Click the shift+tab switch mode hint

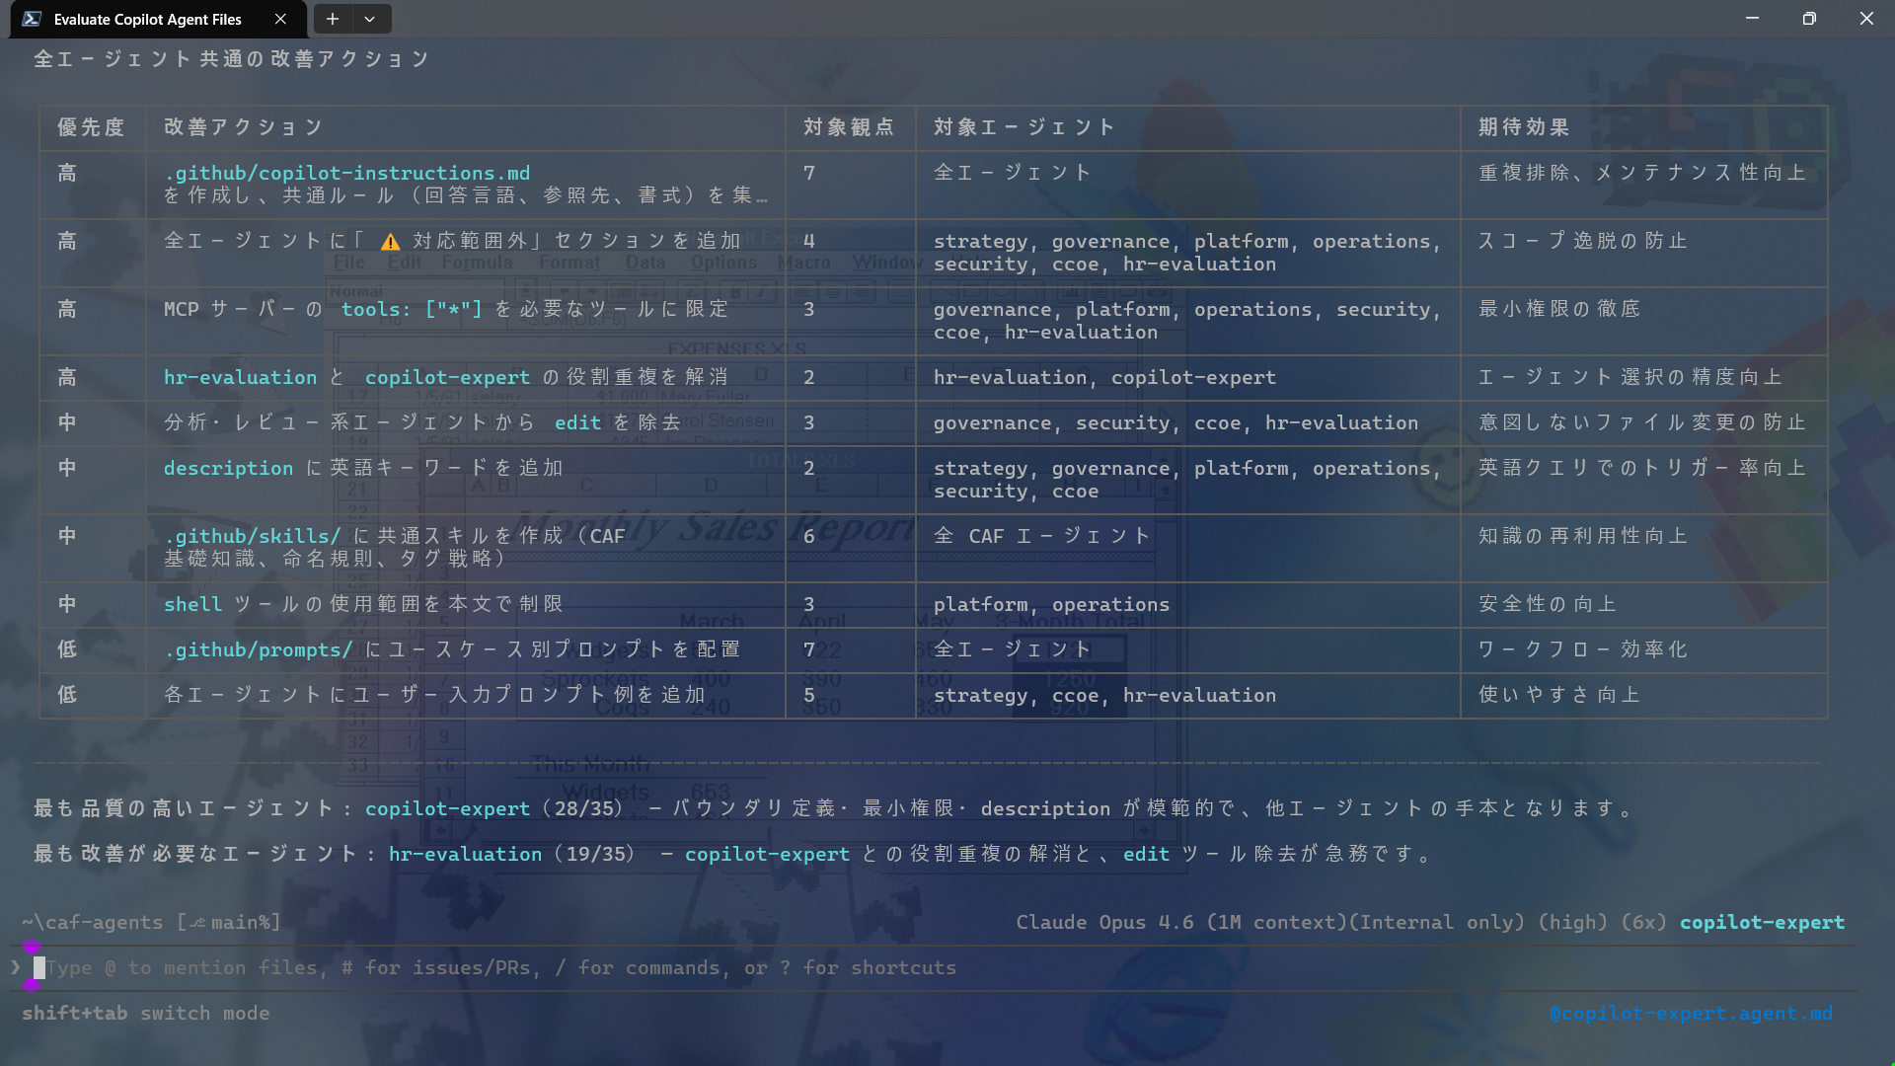click(x=146, y=1013)
